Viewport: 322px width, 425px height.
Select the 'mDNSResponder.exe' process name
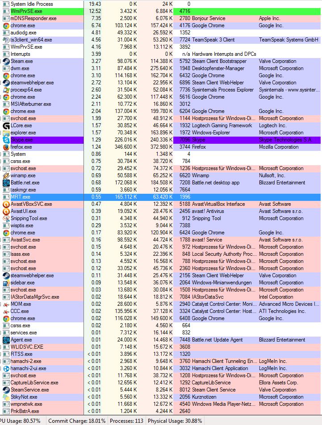[33, 18]
